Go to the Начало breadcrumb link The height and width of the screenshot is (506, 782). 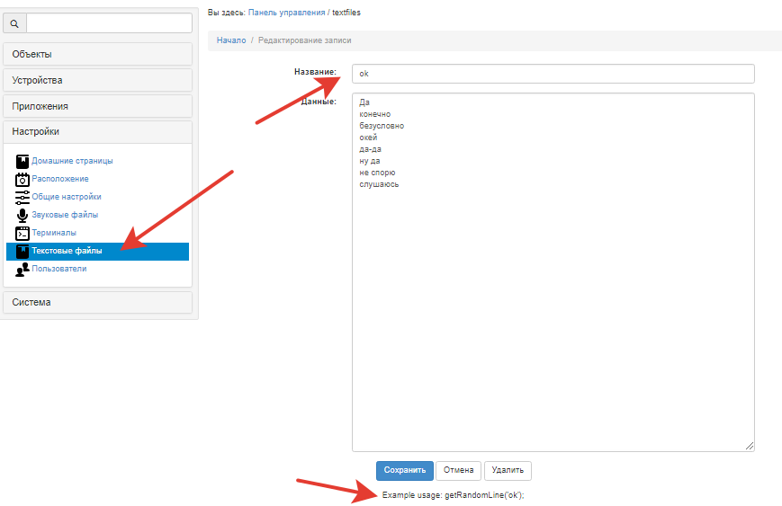(231, 40)
